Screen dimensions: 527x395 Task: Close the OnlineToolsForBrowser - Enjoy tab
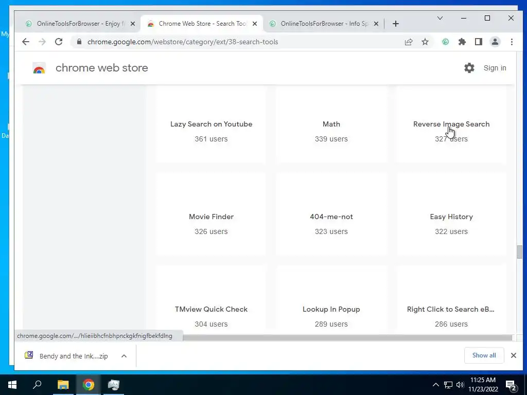pos(133,24)
